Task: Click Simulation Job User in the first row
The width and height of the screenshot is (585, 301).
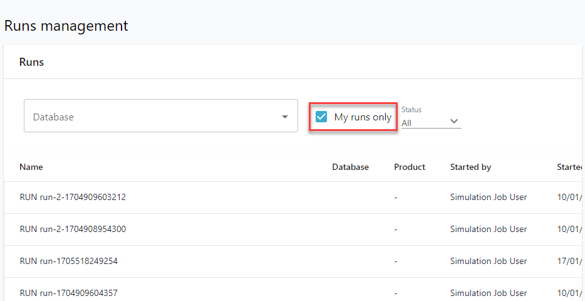Action: pos(489,197)
